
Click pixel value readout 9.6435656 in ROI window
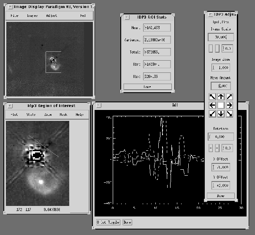pos(52,210)
